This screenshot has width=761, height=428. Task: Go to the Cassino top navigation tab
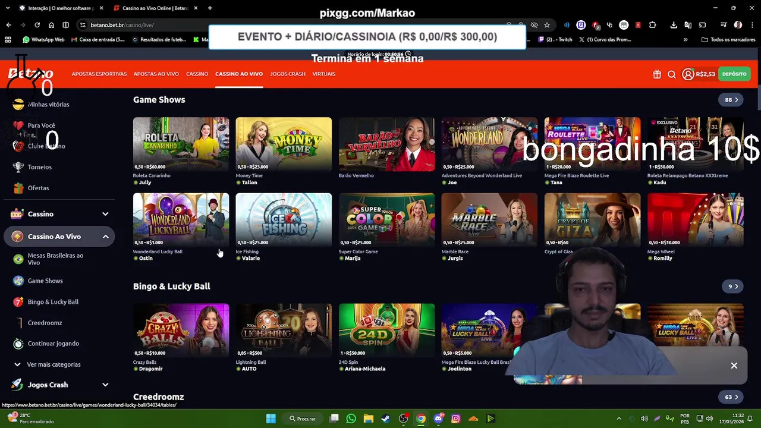coord(197,74)
